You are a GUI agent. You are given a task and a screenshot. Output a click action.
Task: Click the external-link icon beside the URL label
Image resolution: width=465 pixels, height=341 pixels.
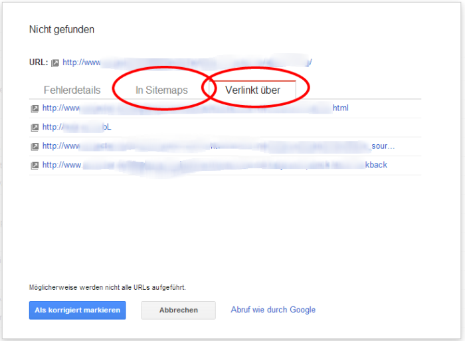(55, 62)
